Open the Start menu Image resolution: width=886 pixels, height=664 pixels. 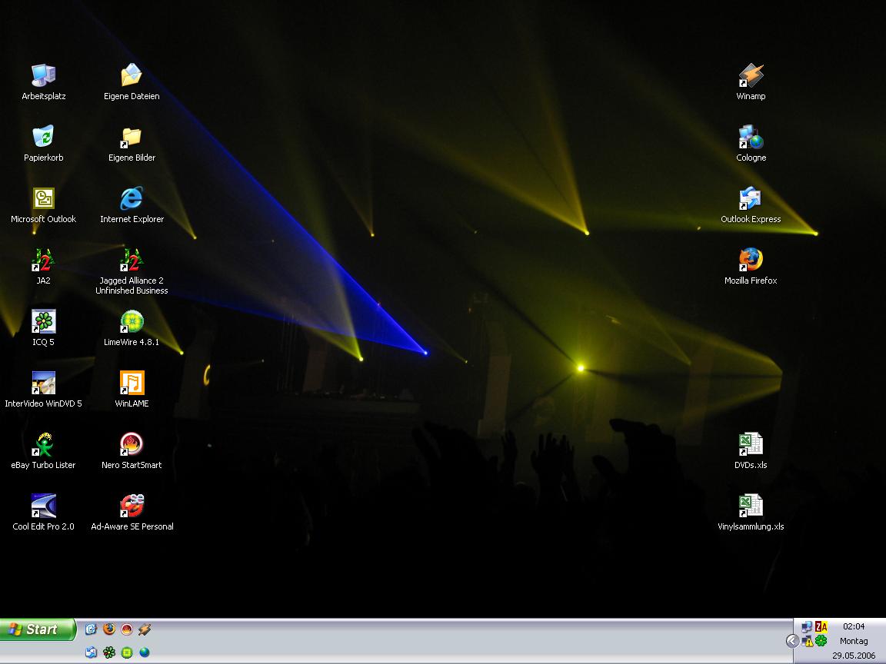[37, 629]
